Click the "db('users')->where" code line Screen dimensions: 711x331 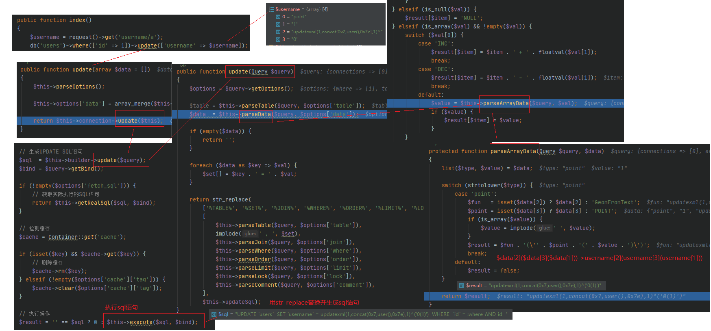tap(139, 45)
